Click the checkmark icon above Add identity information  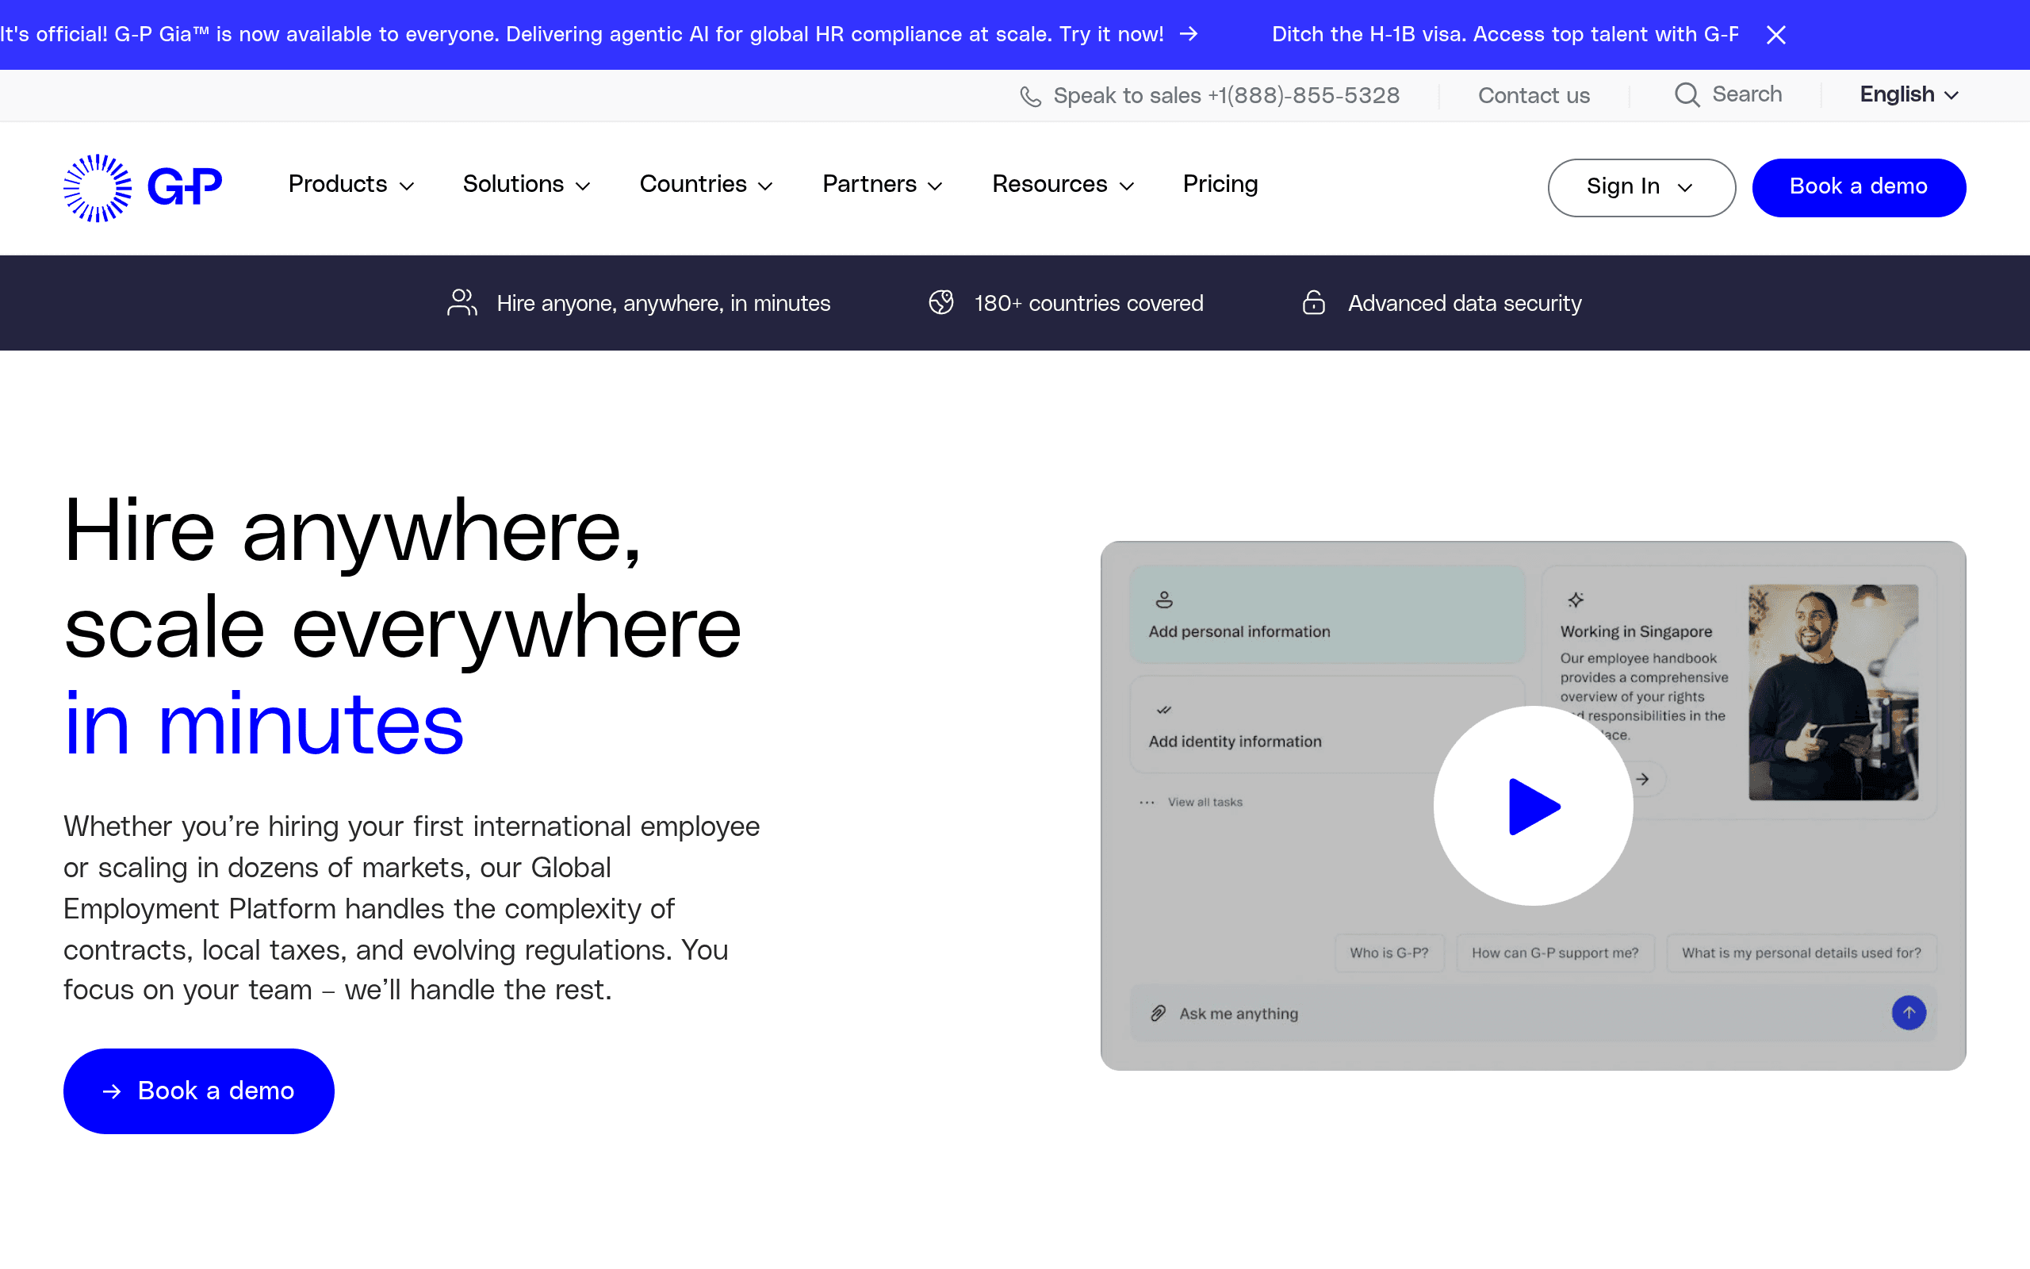[1163, 710]
